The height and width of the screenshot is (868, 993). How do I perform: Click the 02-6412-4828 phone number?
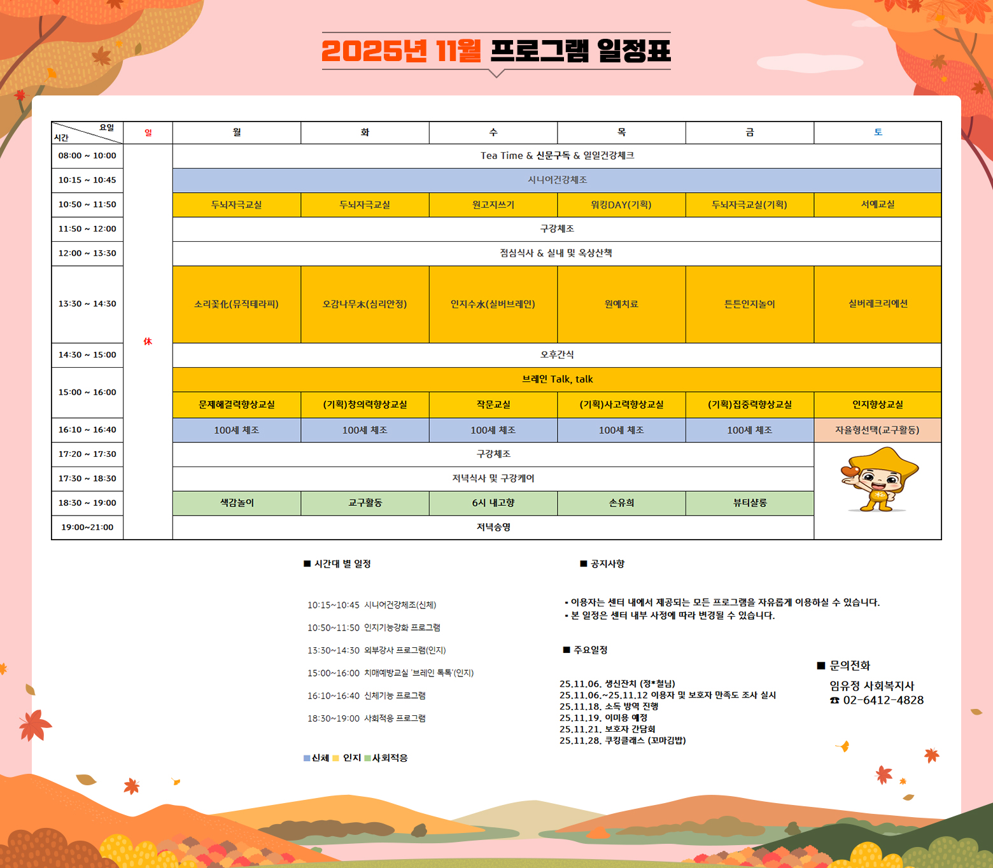(884, 701)
